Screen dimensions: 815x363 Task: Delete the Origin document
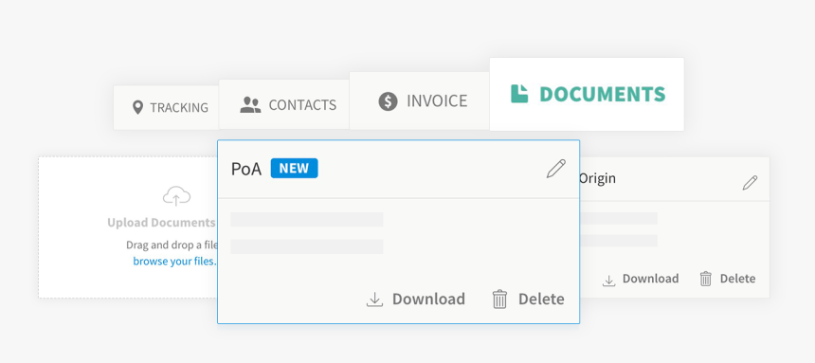coord(728,279)
